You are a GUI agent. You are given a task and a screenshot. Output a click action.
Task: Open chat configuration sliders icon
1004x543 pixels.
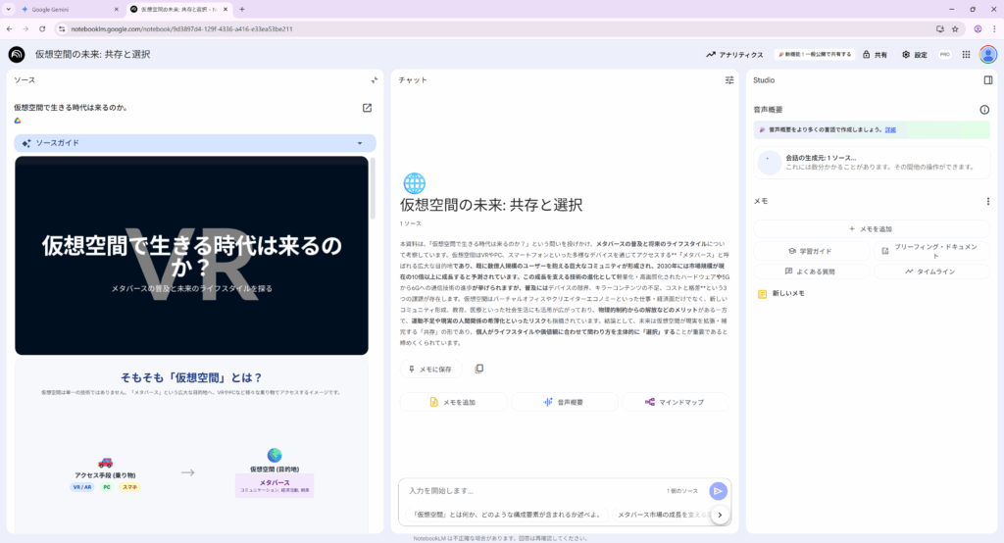[728, 80]
